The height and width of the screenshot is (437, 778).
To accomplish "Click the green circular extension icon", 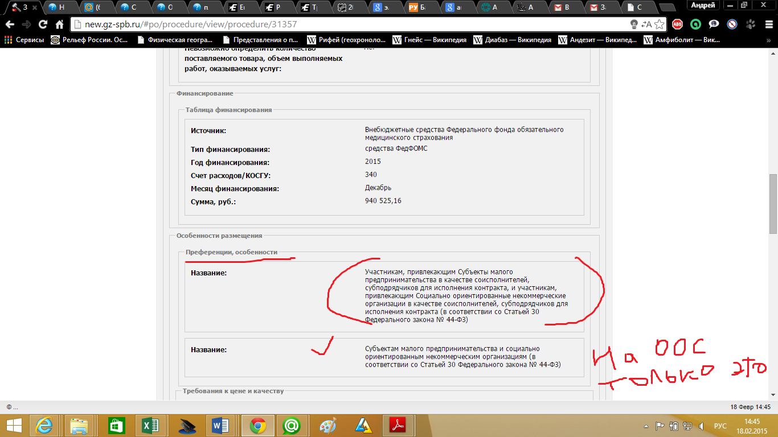I will tap(695, 24).
